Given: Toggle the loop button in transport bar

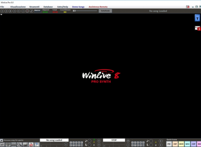Looking at the screenshot, I should 32,11.
